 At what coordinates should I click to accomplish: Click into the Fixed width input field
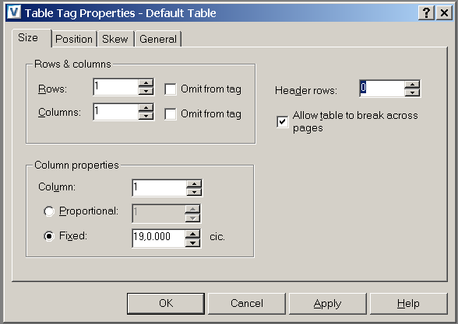click(159, 239)
